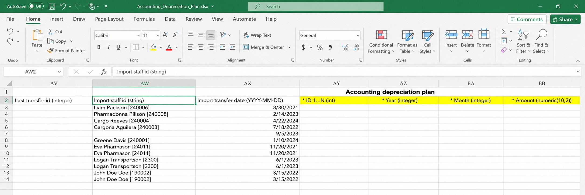Click the Orientation text rotate icon
585x195 pixels.
[222, 34]
